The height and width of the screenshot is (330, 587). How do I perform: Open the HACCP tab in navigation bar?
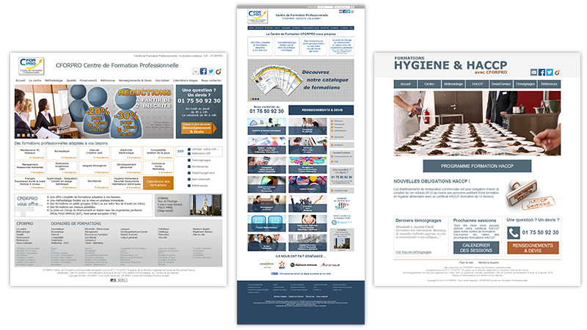pos(477,84)
